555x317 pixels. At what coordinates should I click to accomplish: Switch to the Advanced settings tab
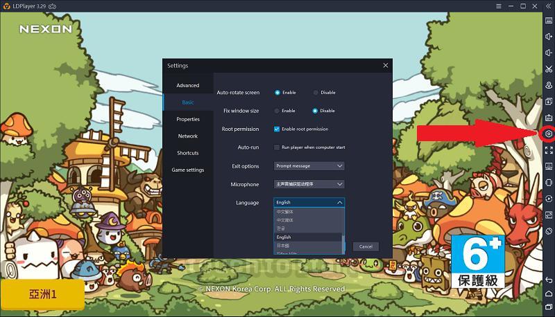(x=188, y=85)
